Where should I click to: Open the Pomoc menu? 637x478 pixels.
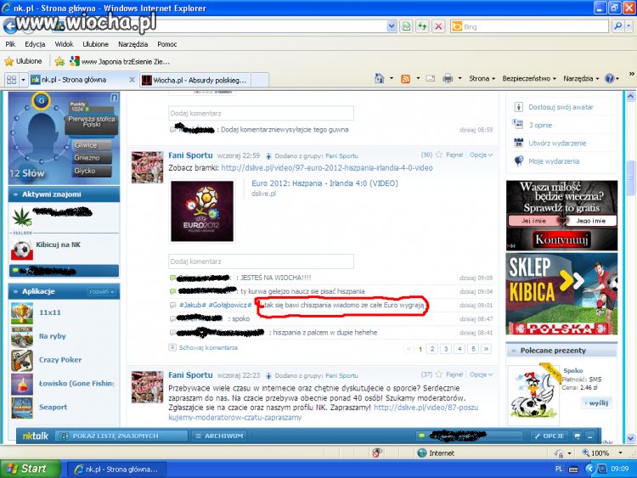click(x=167, y=44)
